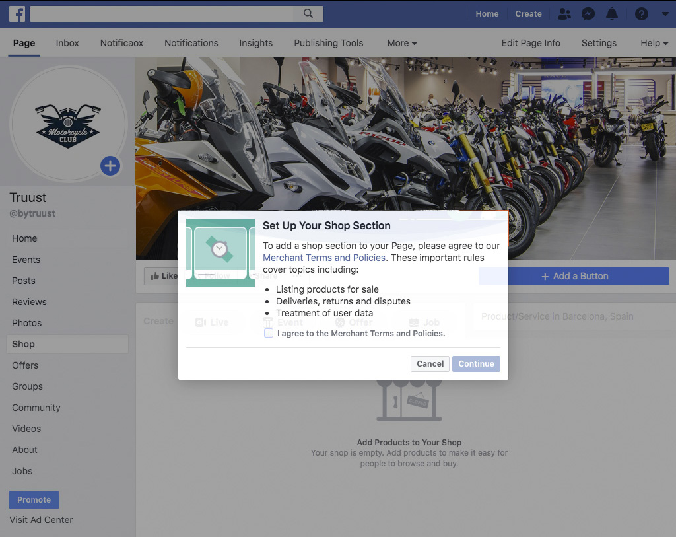Viewport: 676px width, 537px height.
Task: Click the Job briefcase icon
Action: tap(414, 322)
